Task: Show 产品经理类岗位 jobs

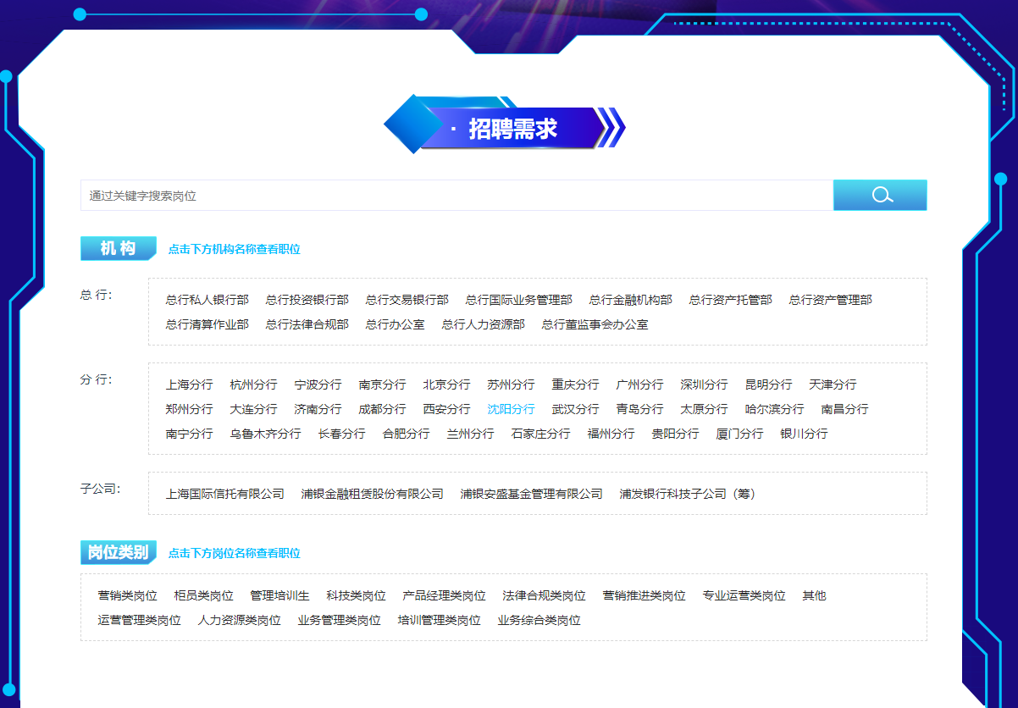Action: tap(445, 596)
